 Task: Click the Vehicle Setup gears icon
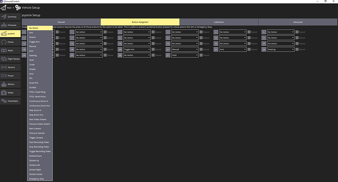(x=18, y=8)
